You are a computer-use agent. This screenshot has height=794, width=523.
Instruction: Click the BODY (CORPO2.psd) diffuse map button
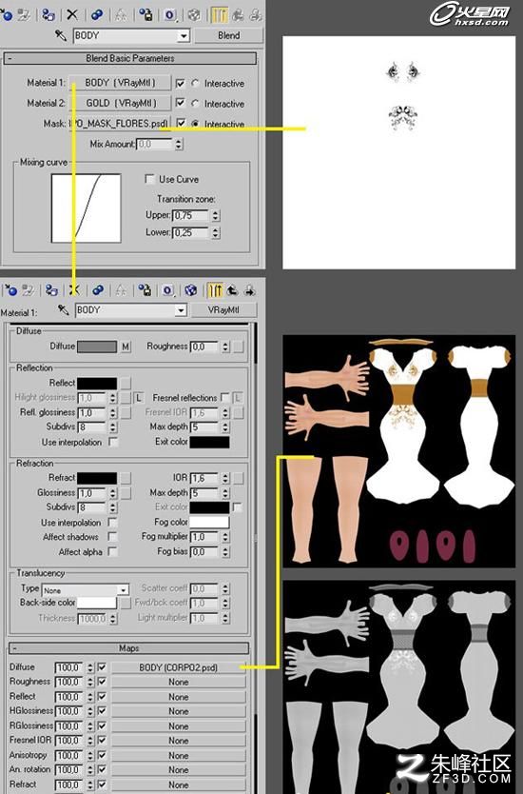point(178,667)
